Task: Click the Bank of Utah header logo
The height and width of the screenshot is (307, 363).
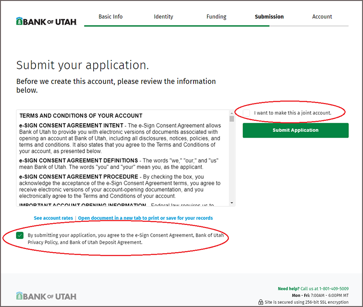Action: (x=46, y=21)
